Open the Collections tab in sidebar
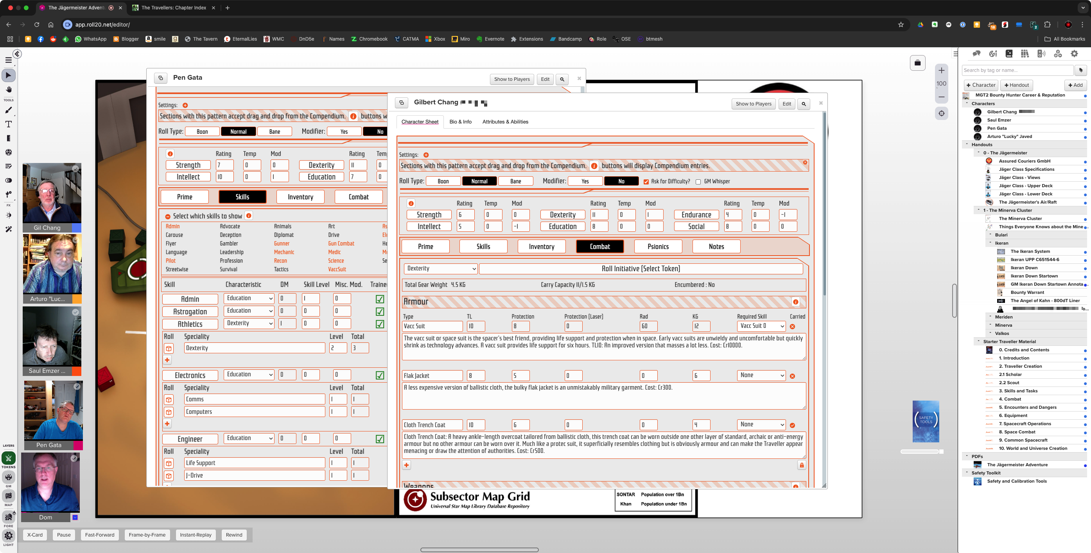Image resolution: width=1091 pixels, height=553 pixels. click(1058, 54)
